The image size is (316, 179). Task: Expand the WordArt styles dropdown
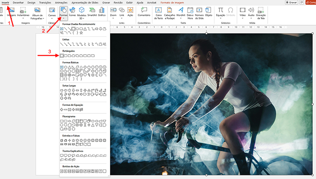pyautogui.click(x=181, y=19)
